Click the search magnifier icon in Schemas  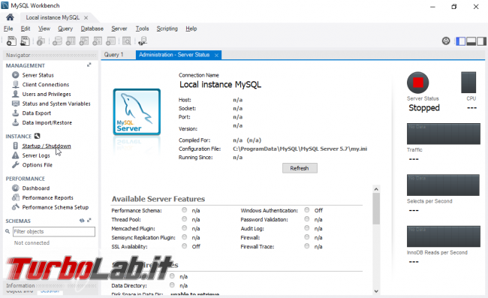click(x=8, y=231)
